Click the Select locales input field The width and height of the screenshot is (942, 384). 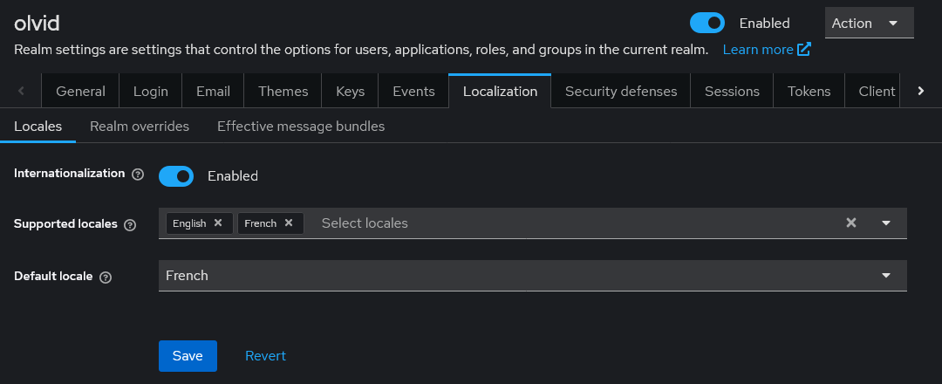[567, 223]
